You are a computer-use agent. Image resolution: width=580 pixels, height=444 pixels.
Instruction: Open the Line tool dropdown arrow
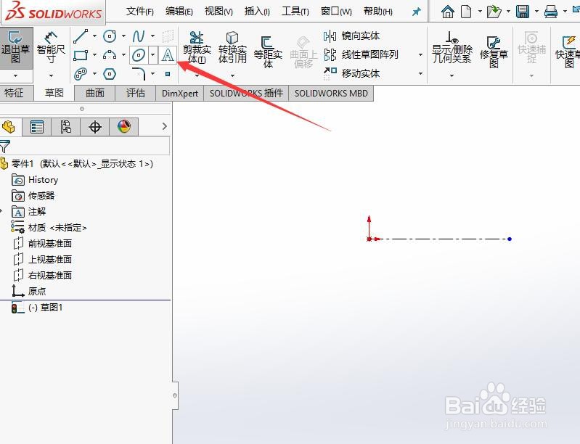94,36
